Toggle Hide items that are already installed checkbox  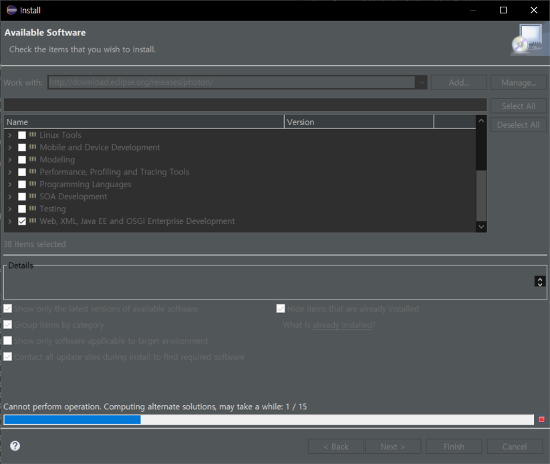[x=281, y=308]
